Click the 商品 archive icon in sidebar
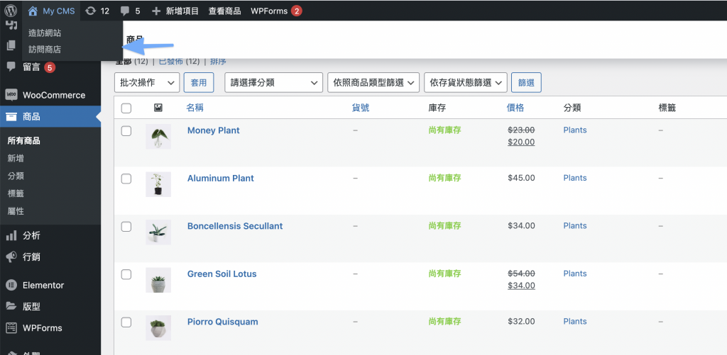The width and height of the screenshot is (727, 355). tap(11, 117)
